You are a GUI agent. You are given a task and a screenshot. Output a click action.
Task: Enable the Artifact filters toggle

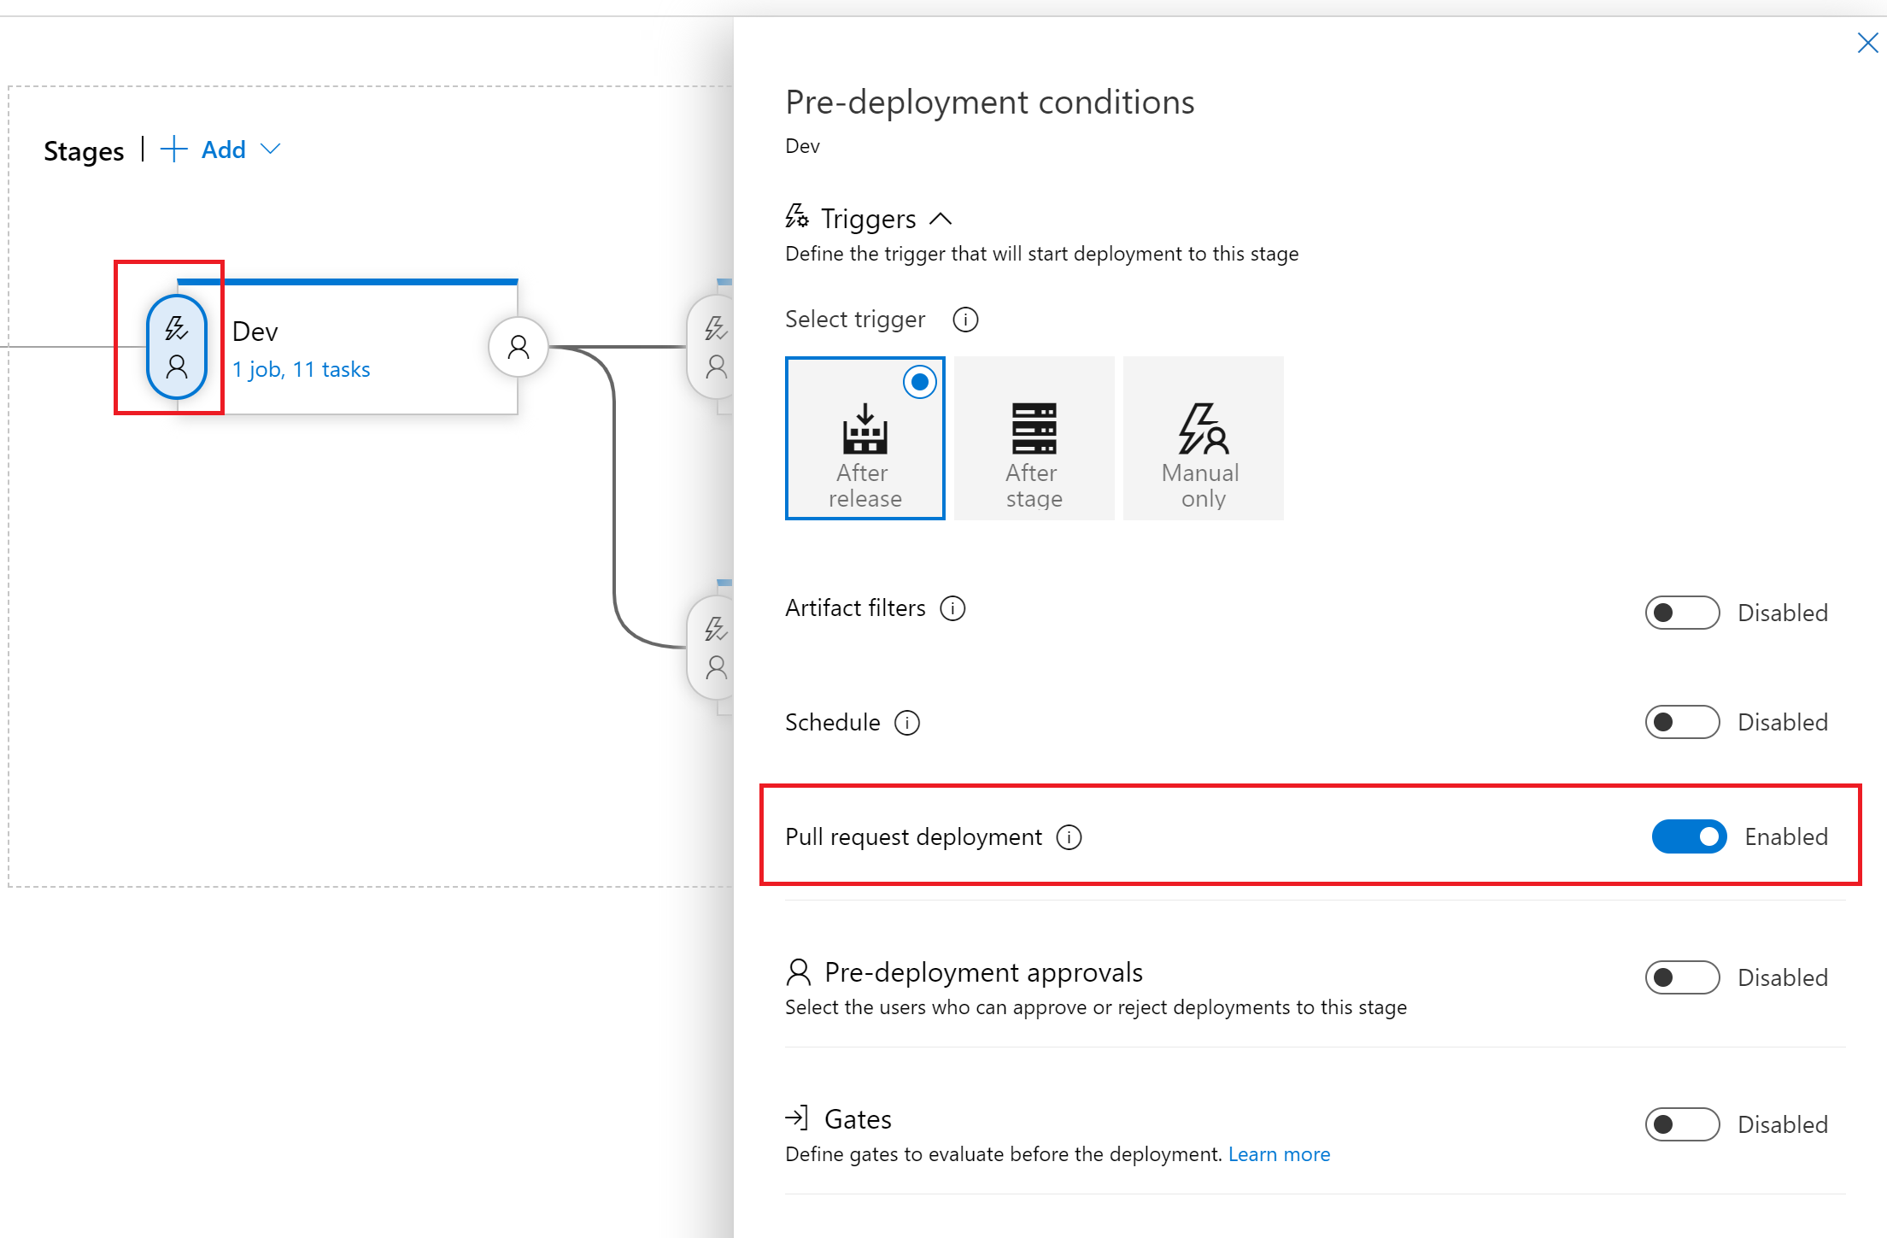pos(1682,613)
